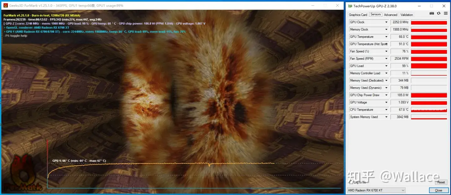Click the Memory Clock value 1988.0 MHz
The height and width of the screenshot is (195, 451).
[400, 29]
